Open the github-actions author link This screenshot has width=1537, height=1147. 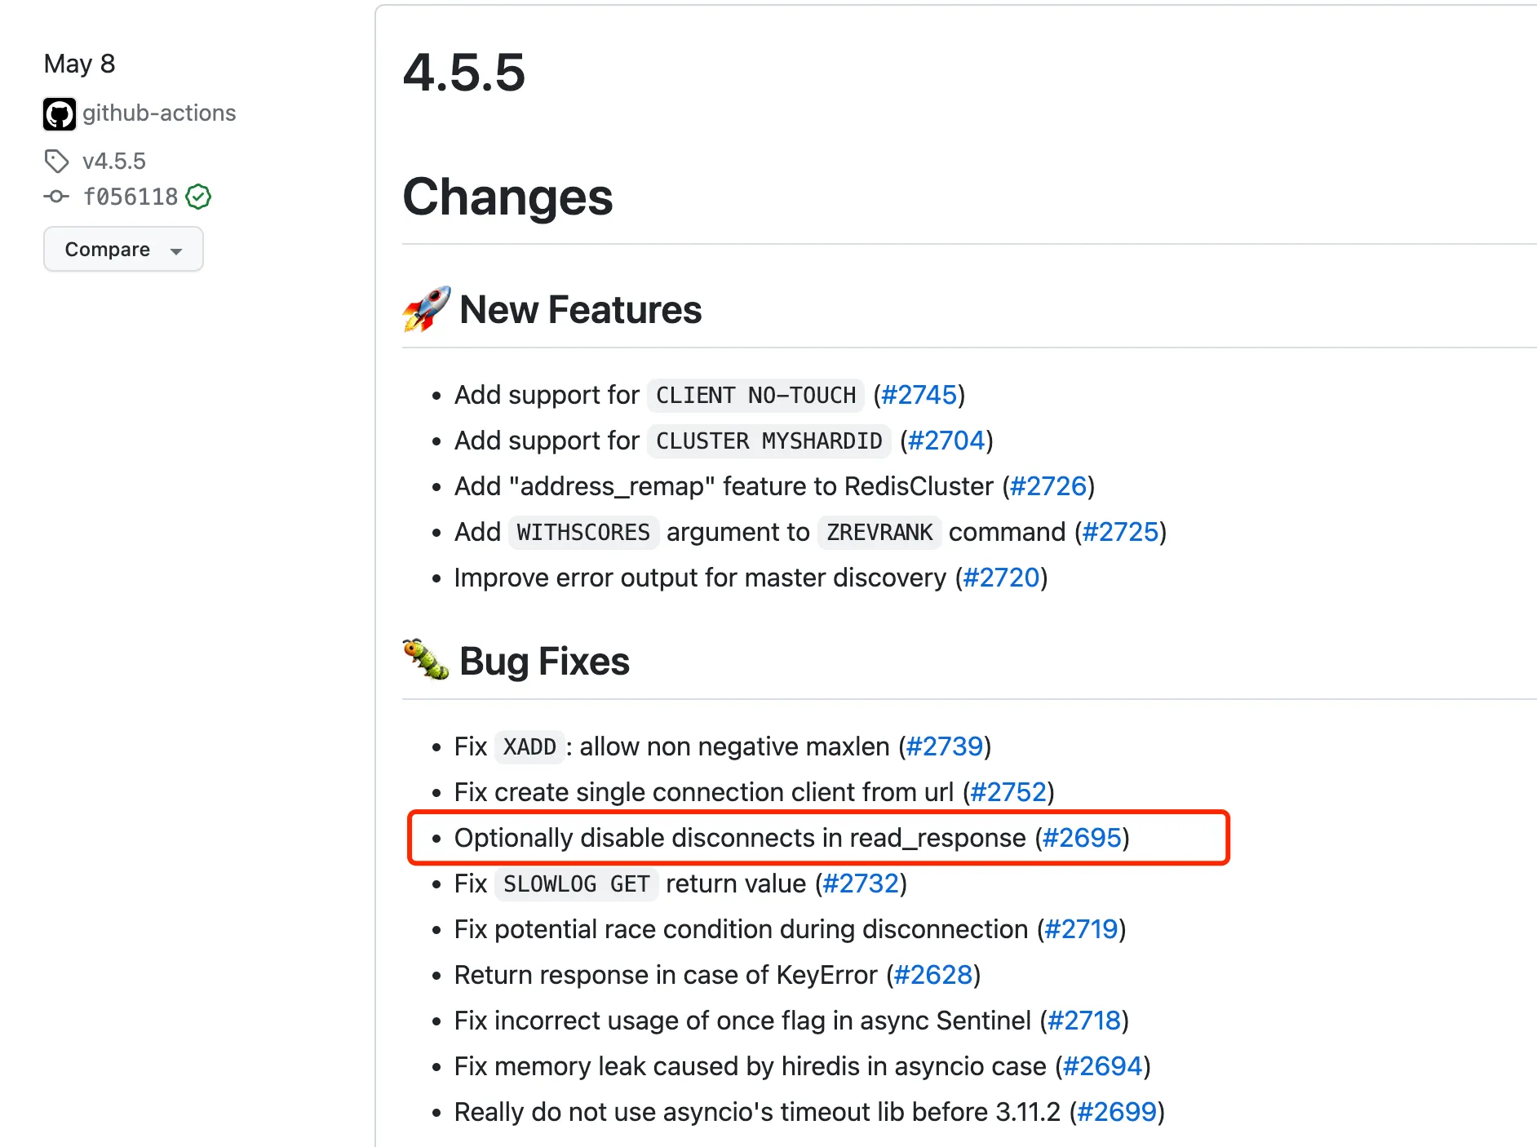tap(159, 113)
